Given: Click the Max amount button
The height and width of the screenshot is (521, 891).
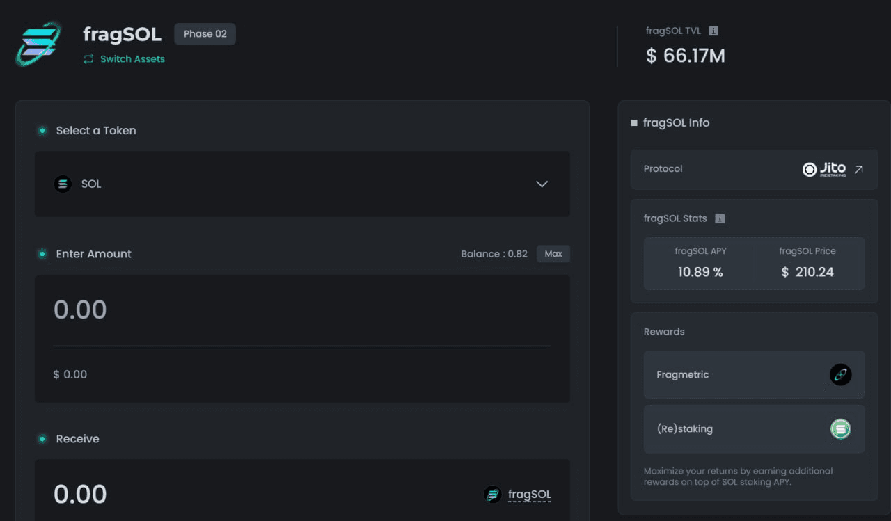Looking at the screenshot, I should pos(553,254).
